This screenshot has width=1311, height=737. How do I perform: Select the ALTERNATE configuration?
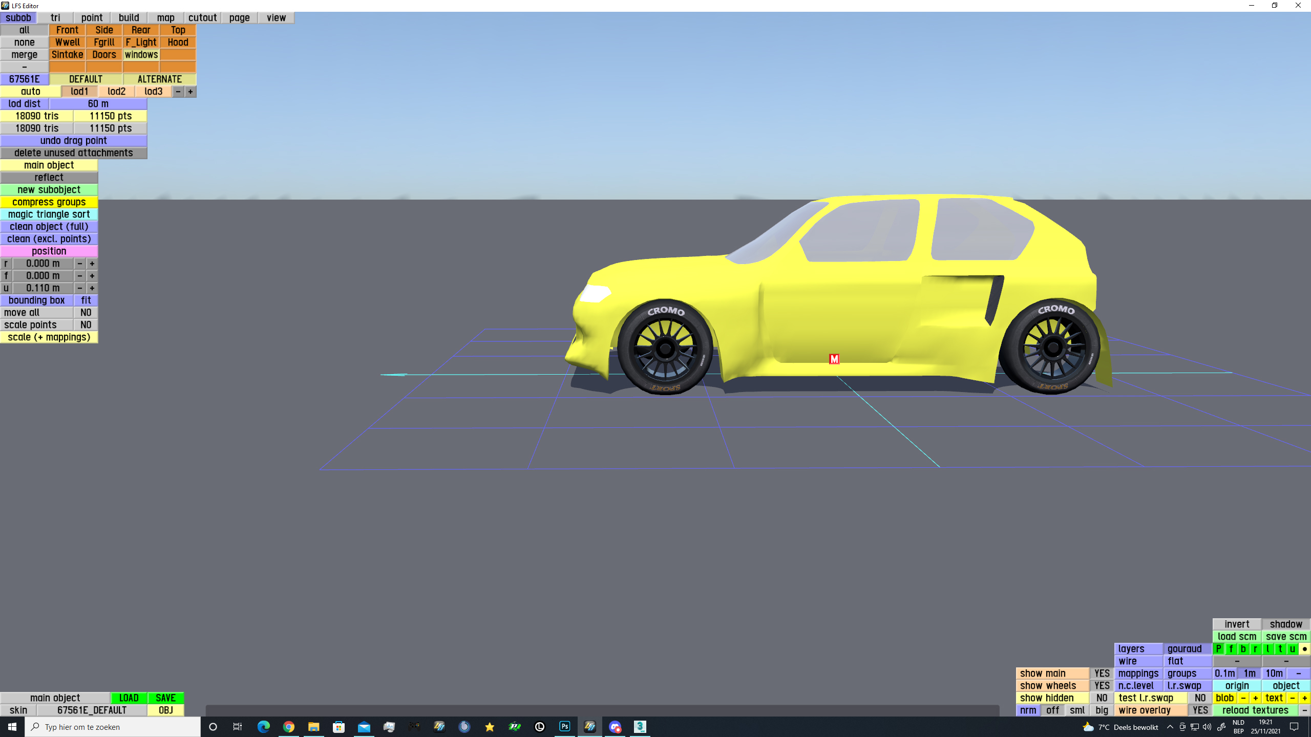tap(159, 79)
